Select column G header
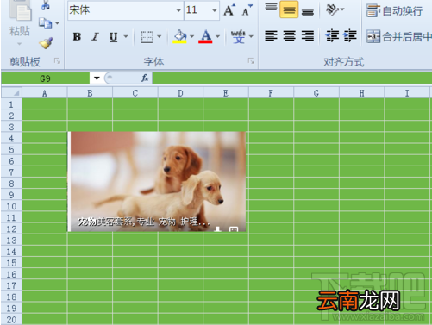The image size is (432, 325). click(316, 93)
